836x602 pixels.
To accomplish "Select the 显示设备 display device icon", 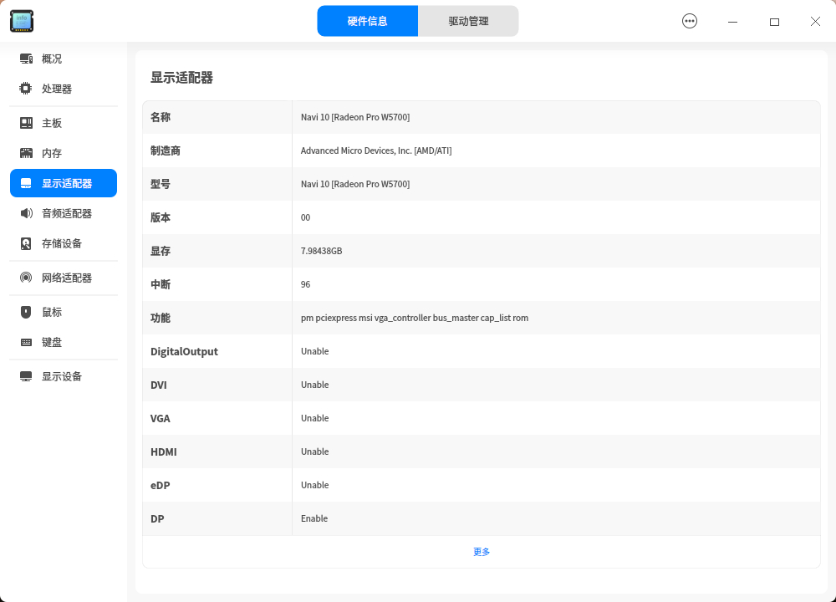I will (25, 375).
